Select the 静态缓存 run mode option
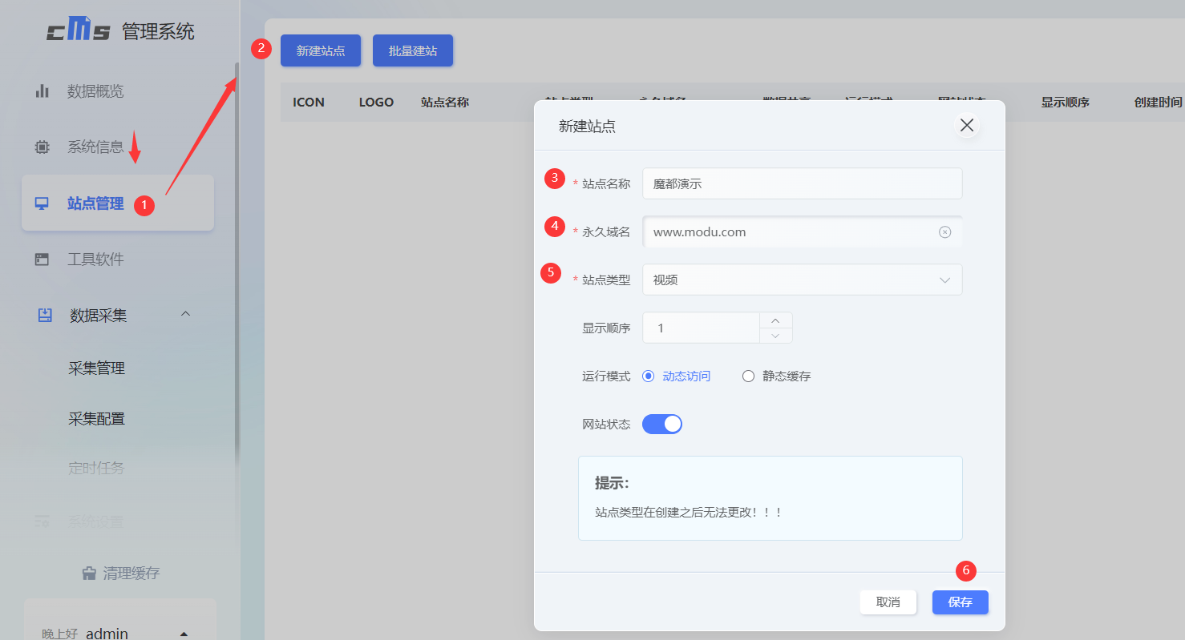Screen dimensions: 1185x640 (748, 376)
